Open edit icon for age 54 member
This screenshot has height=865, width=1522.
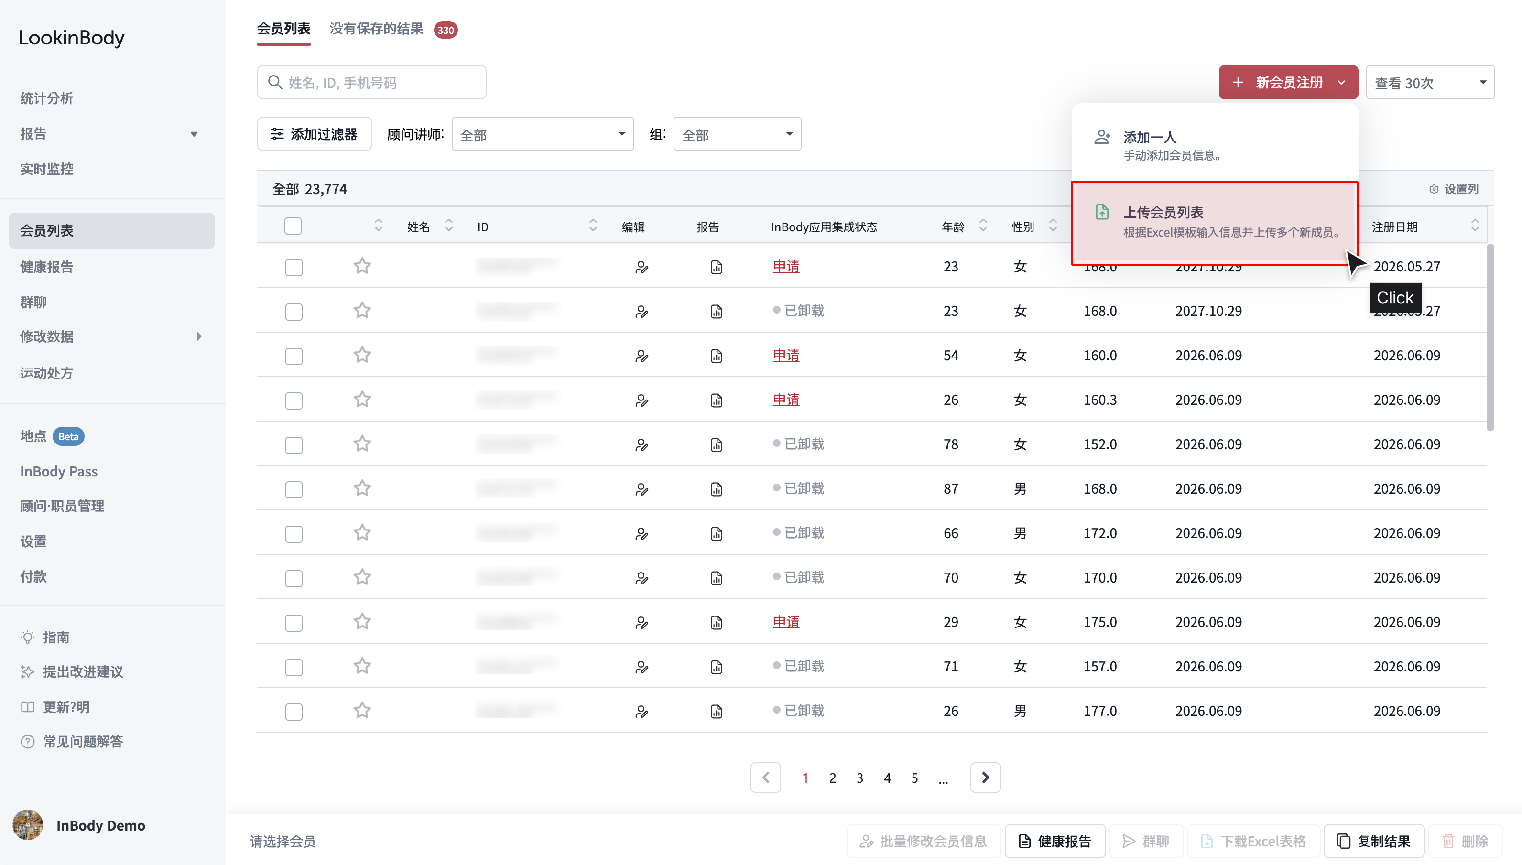tap(641, 356)
